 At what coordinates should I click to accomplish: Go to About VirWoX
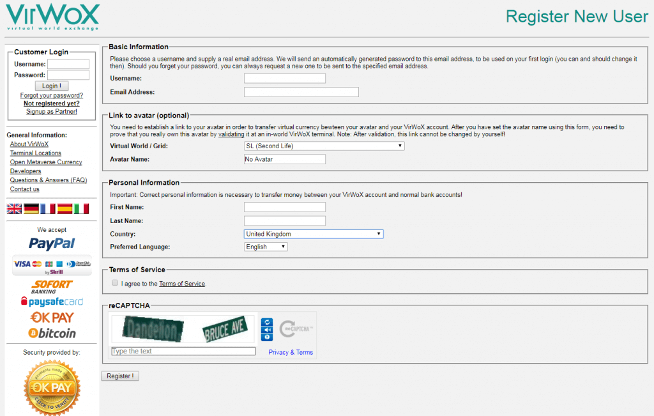[x=29, y=144]
